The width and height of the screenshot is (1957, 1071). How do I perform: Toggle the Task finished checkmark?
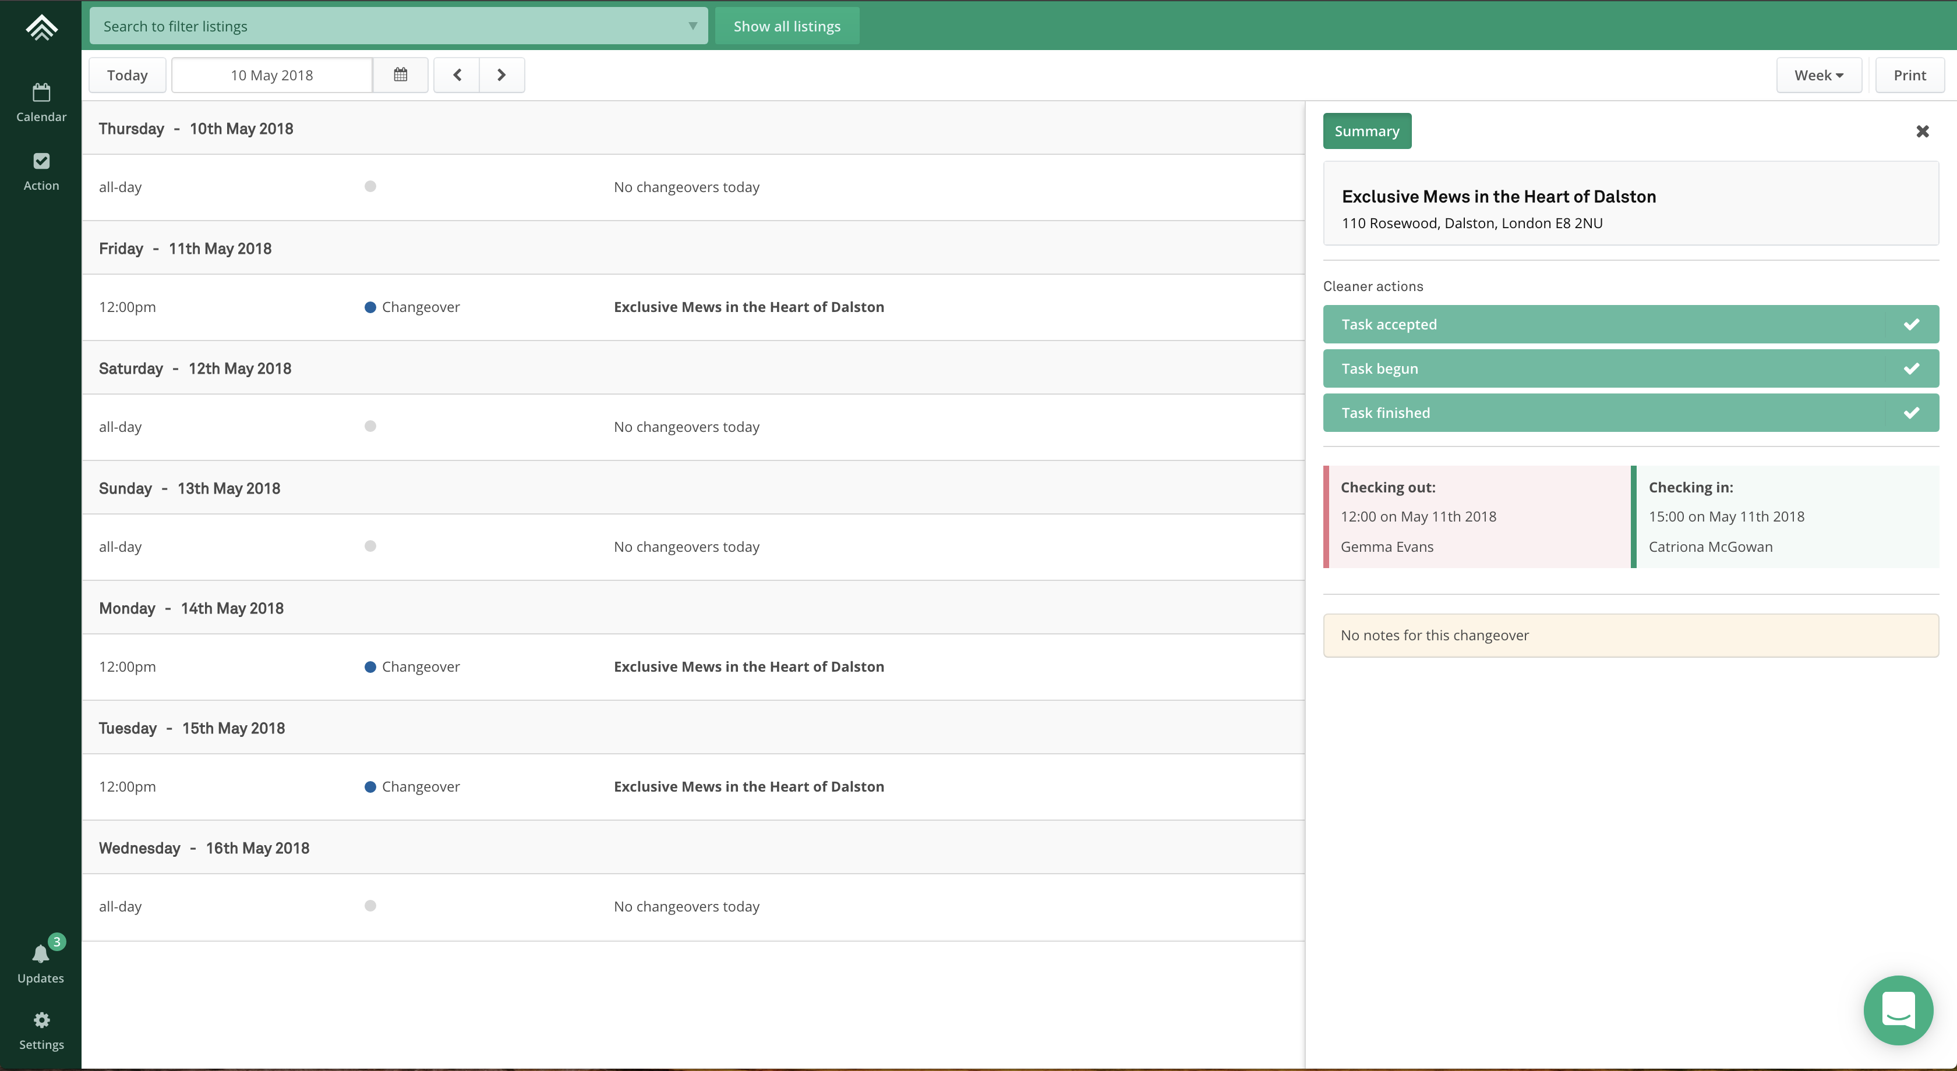(x=1912, y=413)
